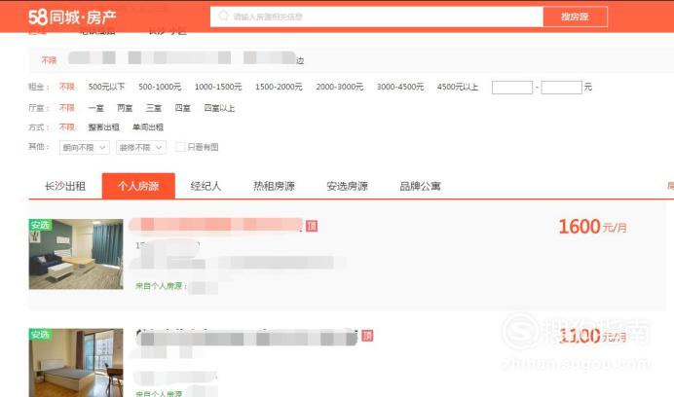The width and height of the screenshot is (674, 397).
Task: Click the 58同城·房产 logo
Action: tap(72, 18)
